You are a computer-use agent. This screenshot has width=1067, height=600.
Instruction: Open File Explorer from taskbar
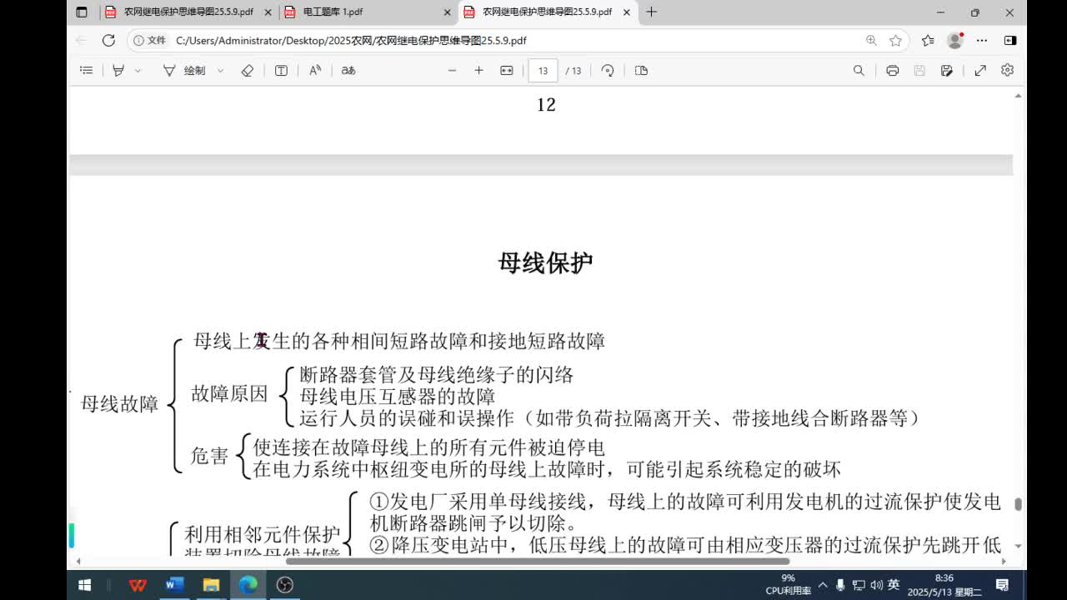pos(211,585)
